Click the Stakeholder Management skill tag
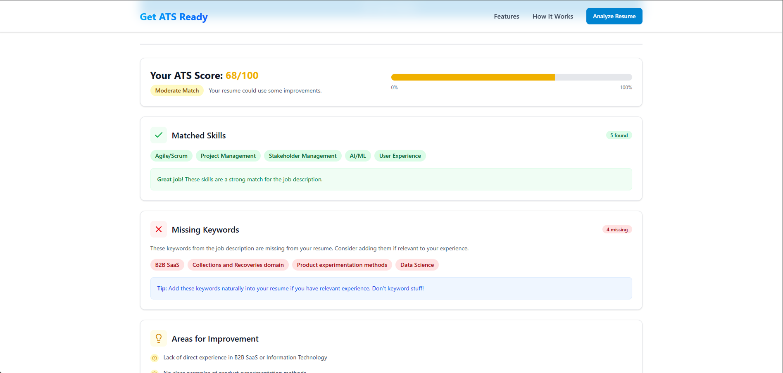 pyautogui.click(x=302, y=156)
